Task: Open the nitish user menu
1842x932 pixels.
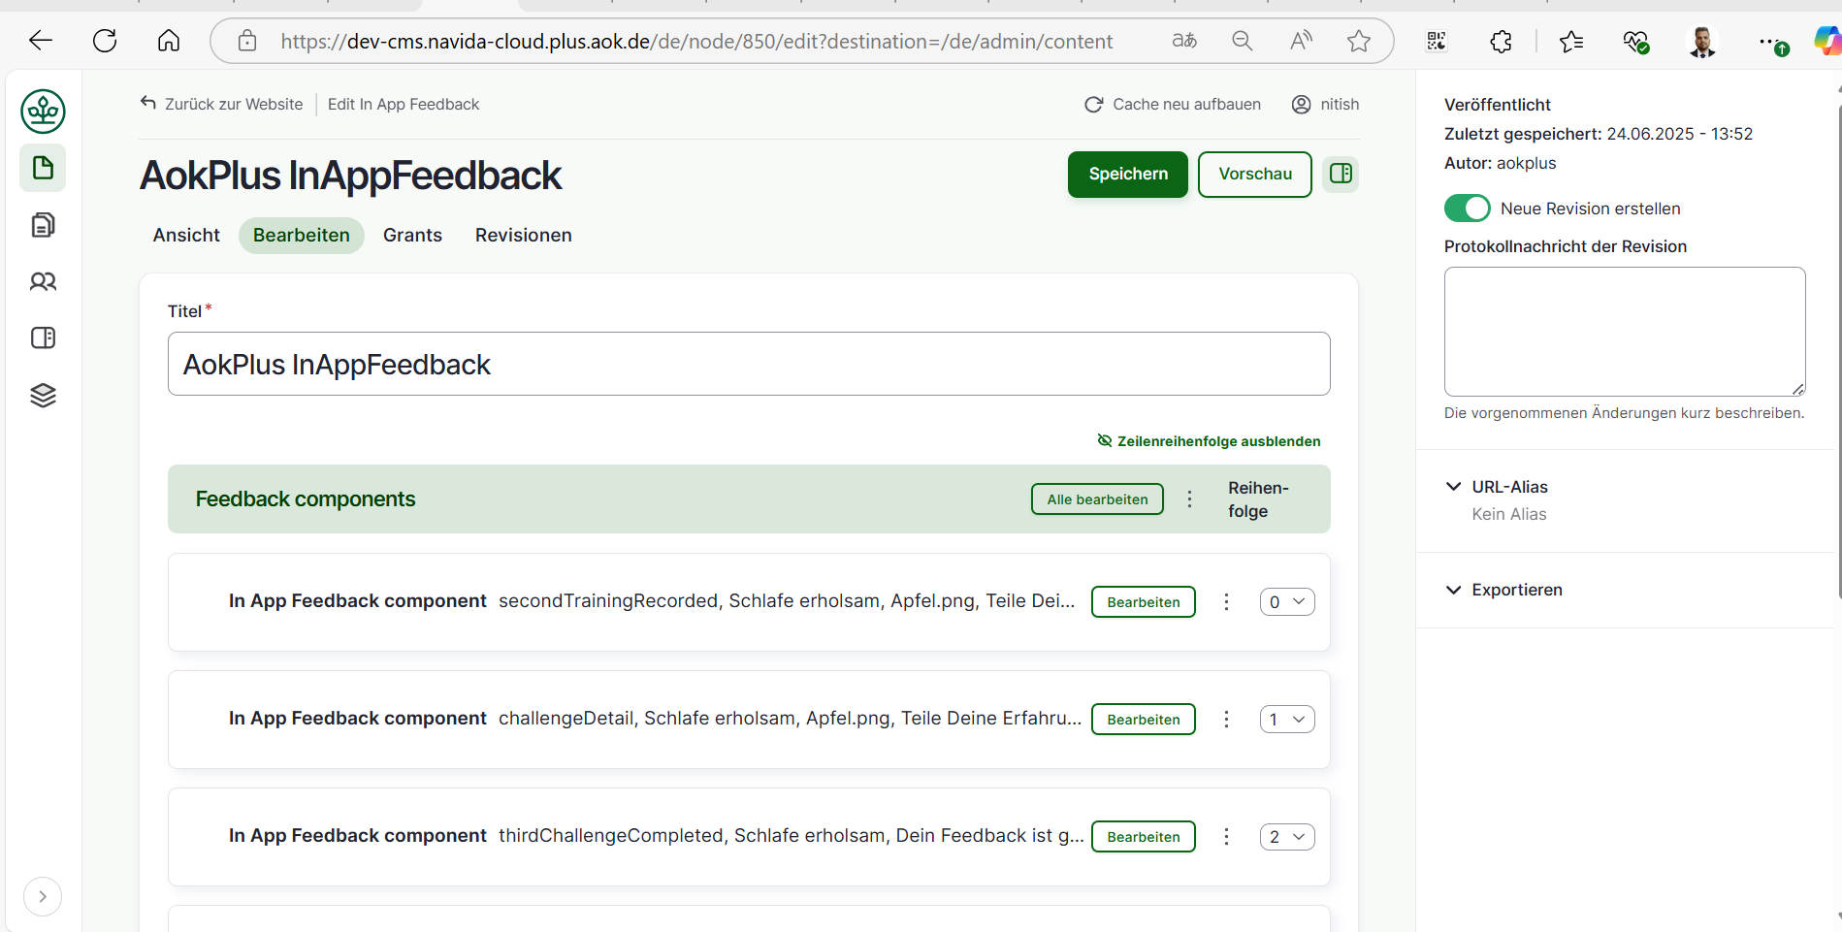Action: (1325, 104)
